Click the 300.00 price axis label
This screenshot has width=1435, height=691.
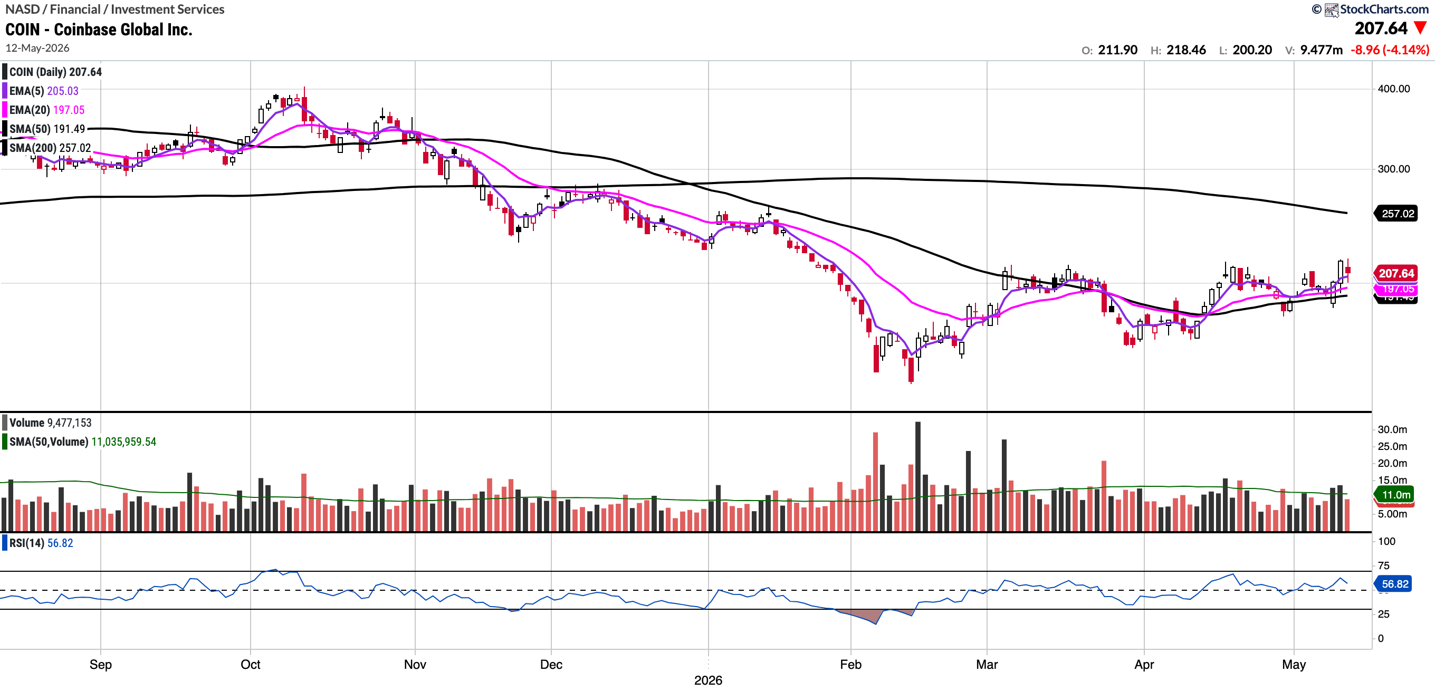(1394, 169)
